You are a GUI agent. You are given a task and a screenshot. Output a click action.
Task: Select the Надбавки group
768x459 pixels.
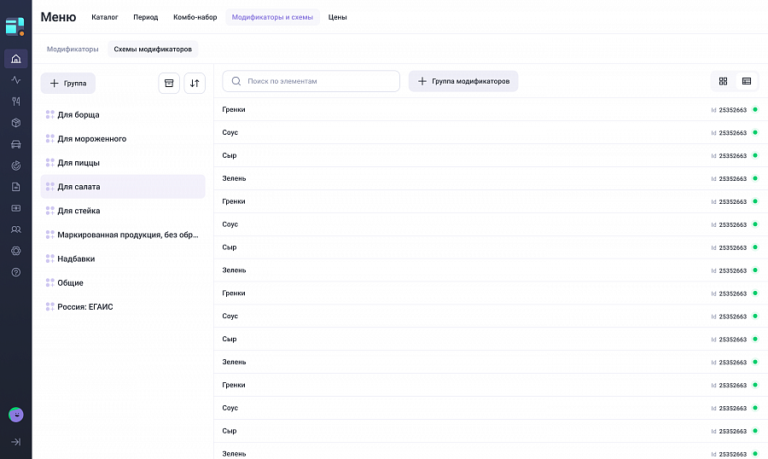point(123,259)
